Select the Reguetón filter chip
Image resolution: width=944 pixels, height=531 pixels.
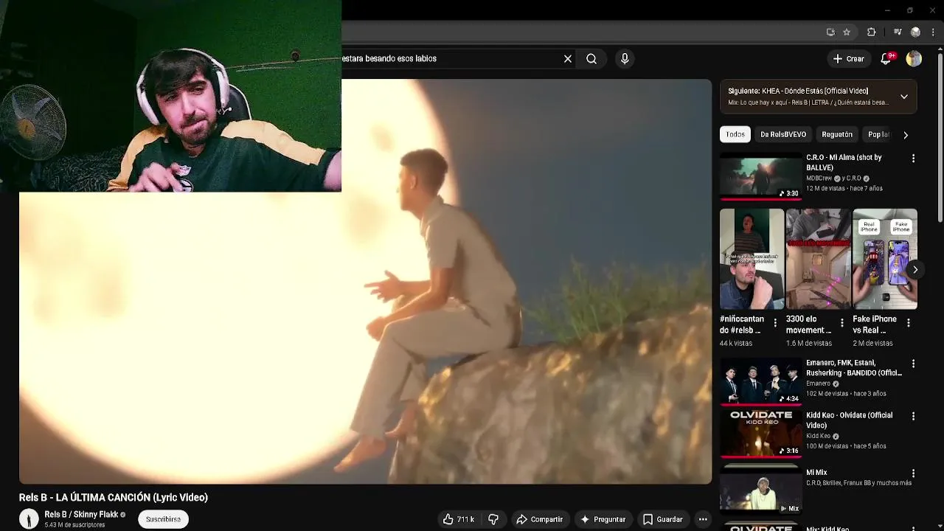coord(837,134)
